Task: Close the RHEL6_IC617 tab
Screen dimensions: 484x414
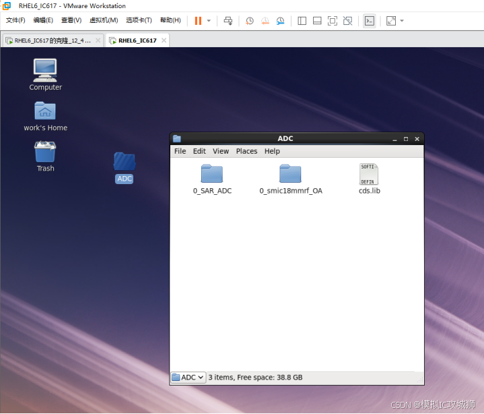Action: click(x=164, y=40)
